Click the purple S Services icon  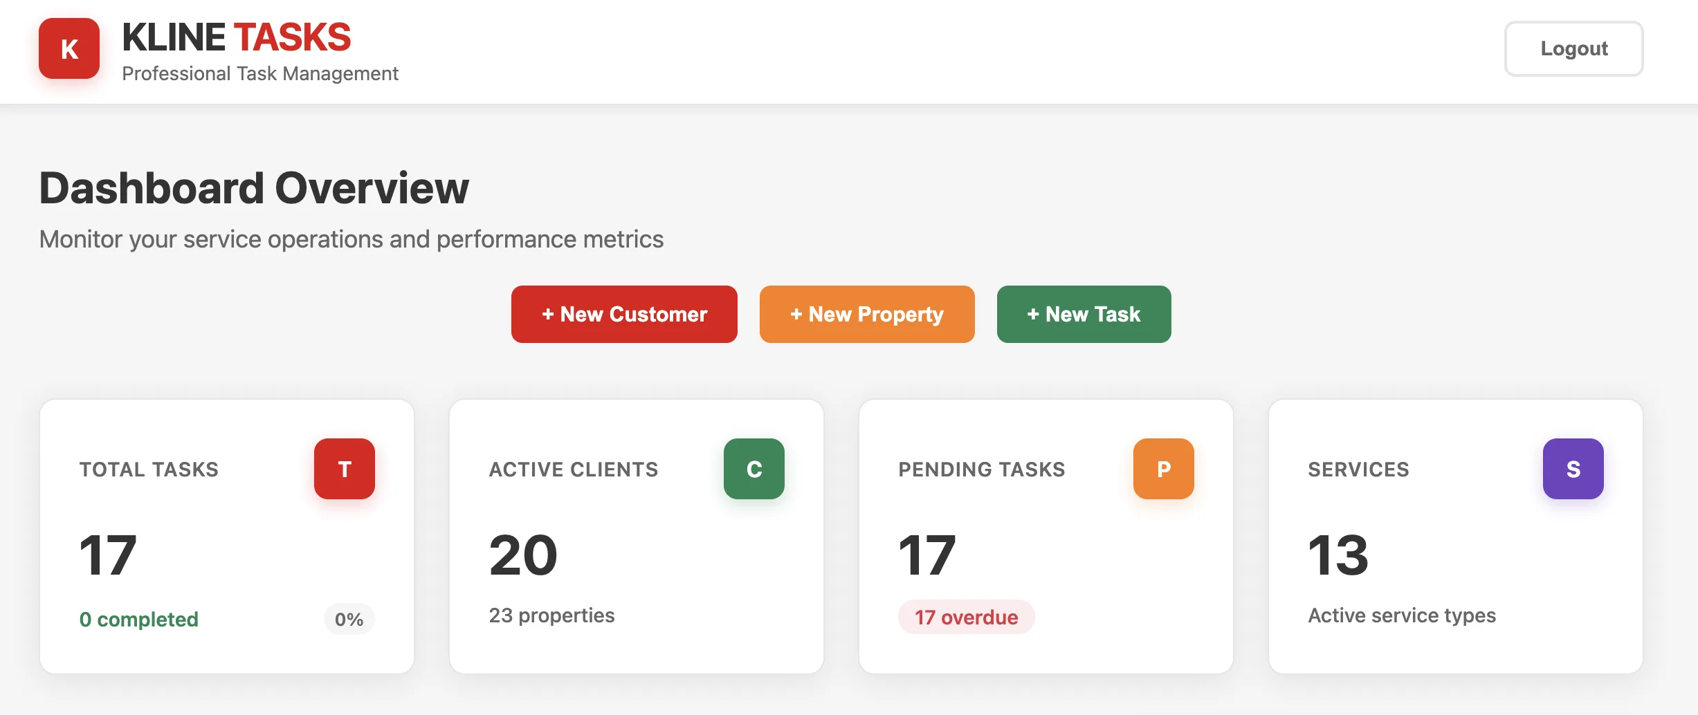(1573, 469)
